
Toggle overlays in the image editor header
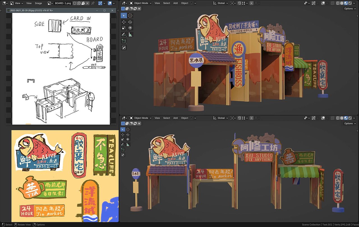tap(110, 3)
